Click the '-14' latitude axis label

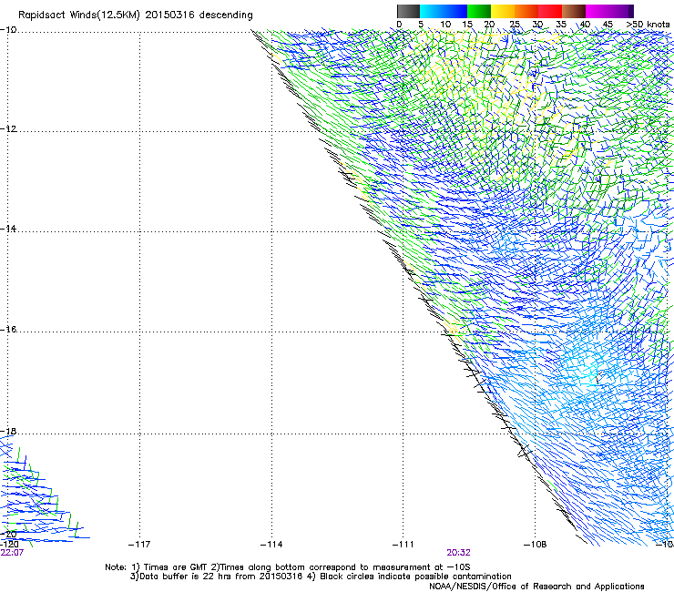(x=8, y=229)
